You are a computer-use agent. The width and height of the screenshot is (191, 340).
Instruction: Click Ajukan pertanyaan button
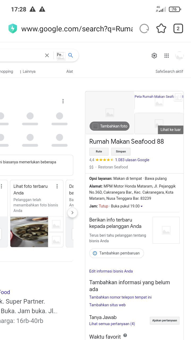(164, 321)
